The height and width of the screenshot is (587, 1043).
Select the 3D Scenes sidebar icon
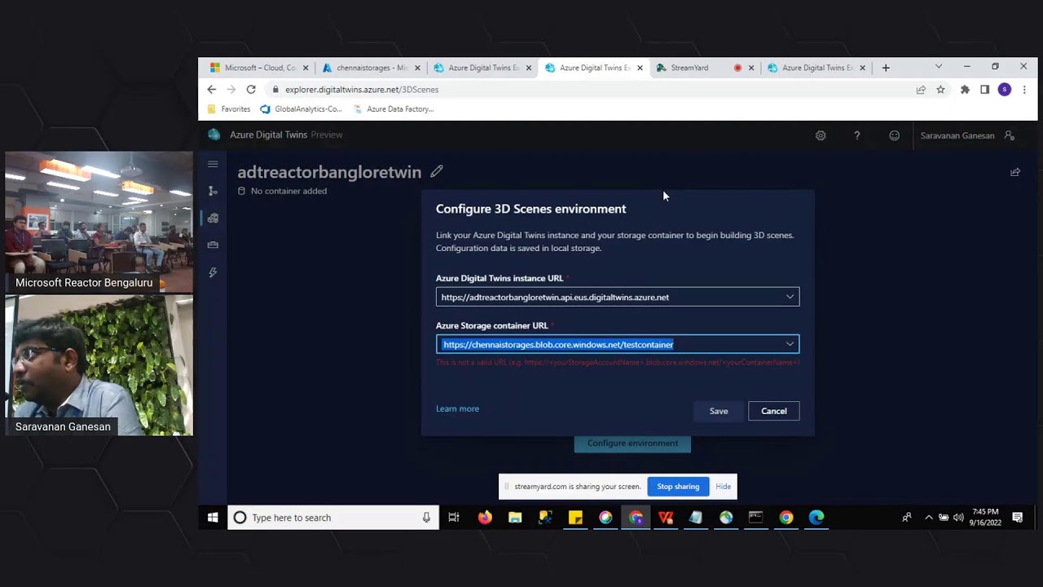click(x=213, y=218)
